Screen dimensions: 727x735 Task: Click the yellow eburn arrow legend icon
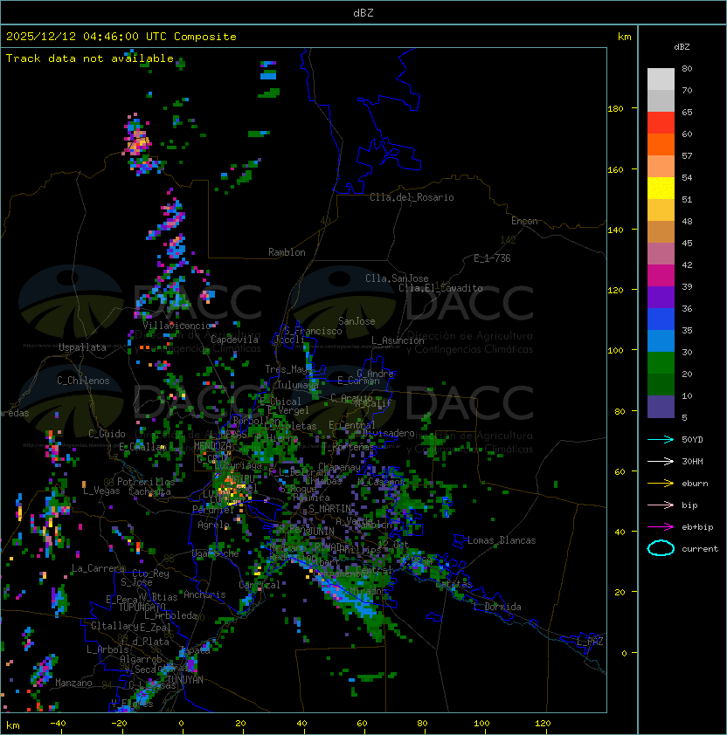(x=661, y=484)
